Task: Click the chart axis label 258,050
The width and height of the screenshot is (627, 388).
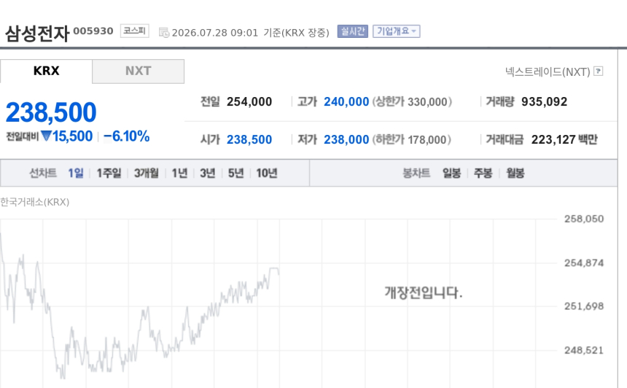Action: (x=584, y=219)
